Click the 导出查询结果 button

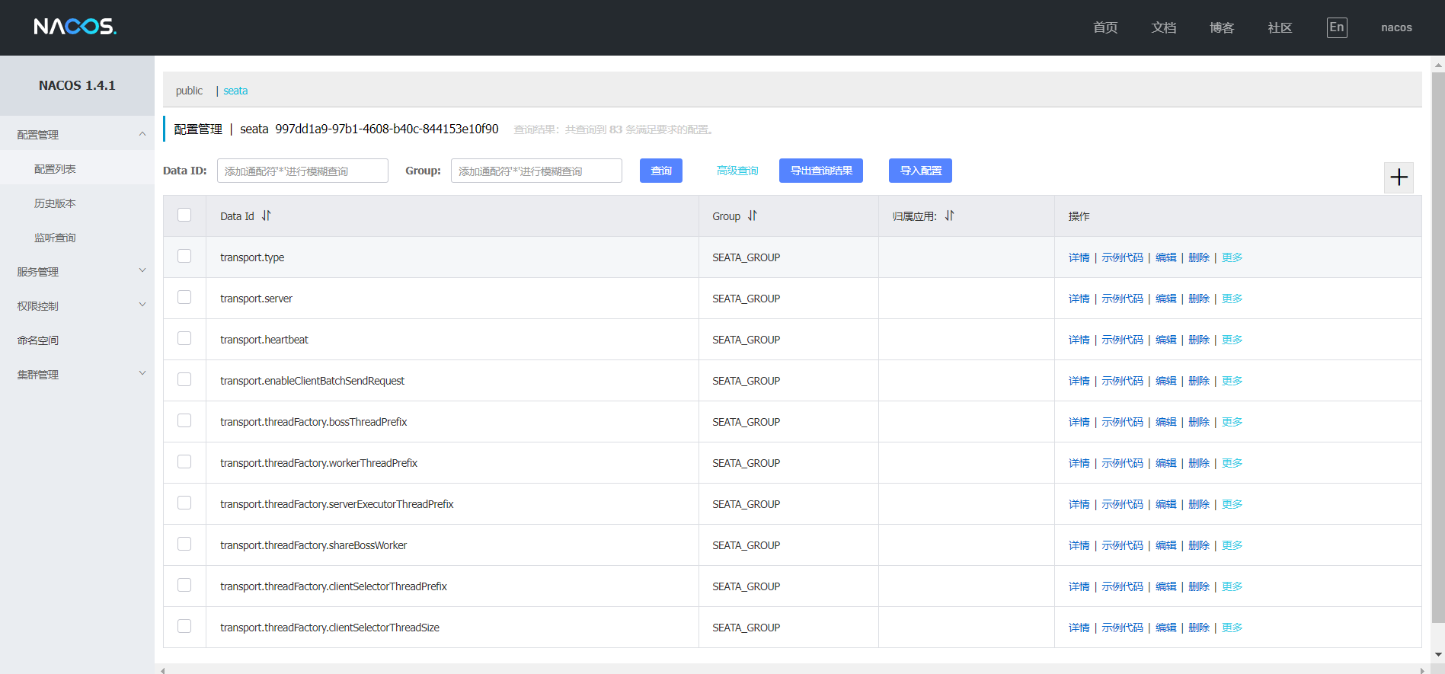click(820, 171)
